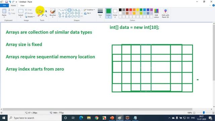Select the Rectangle shape

[x=70, y=10]
